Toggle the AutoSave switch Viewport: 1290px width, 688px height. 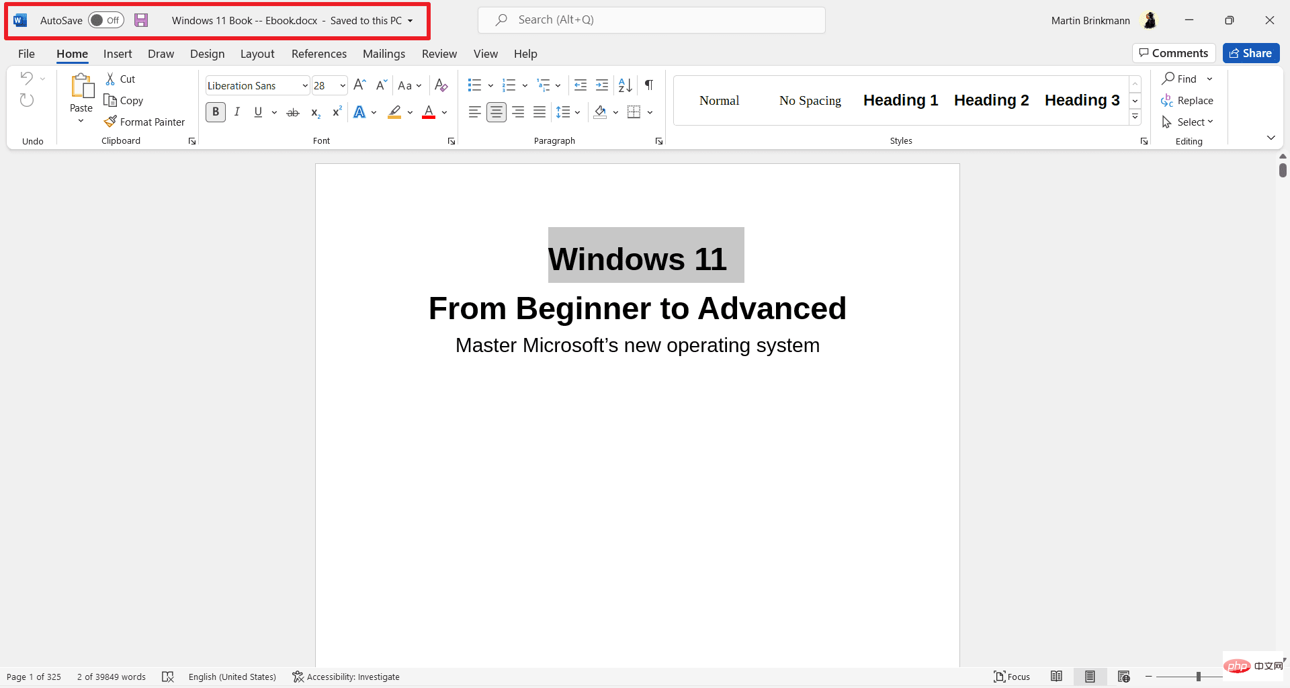coord(106,20)
